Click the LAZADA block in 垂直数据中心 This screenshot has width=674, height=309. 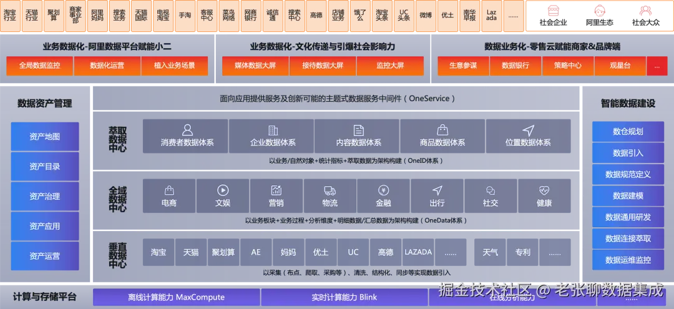418,252
